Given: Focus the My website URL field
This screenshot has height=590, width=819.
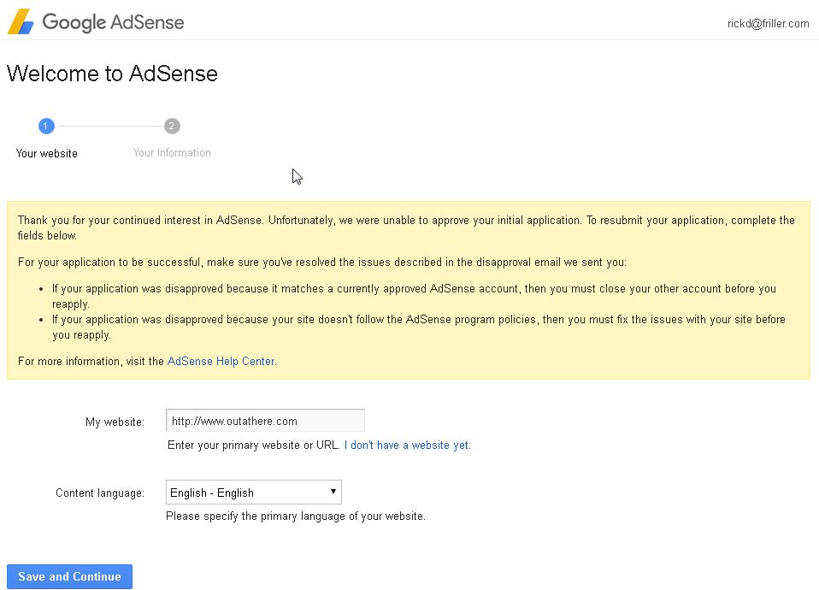Looking at the screenshot, I should point(265,421).
